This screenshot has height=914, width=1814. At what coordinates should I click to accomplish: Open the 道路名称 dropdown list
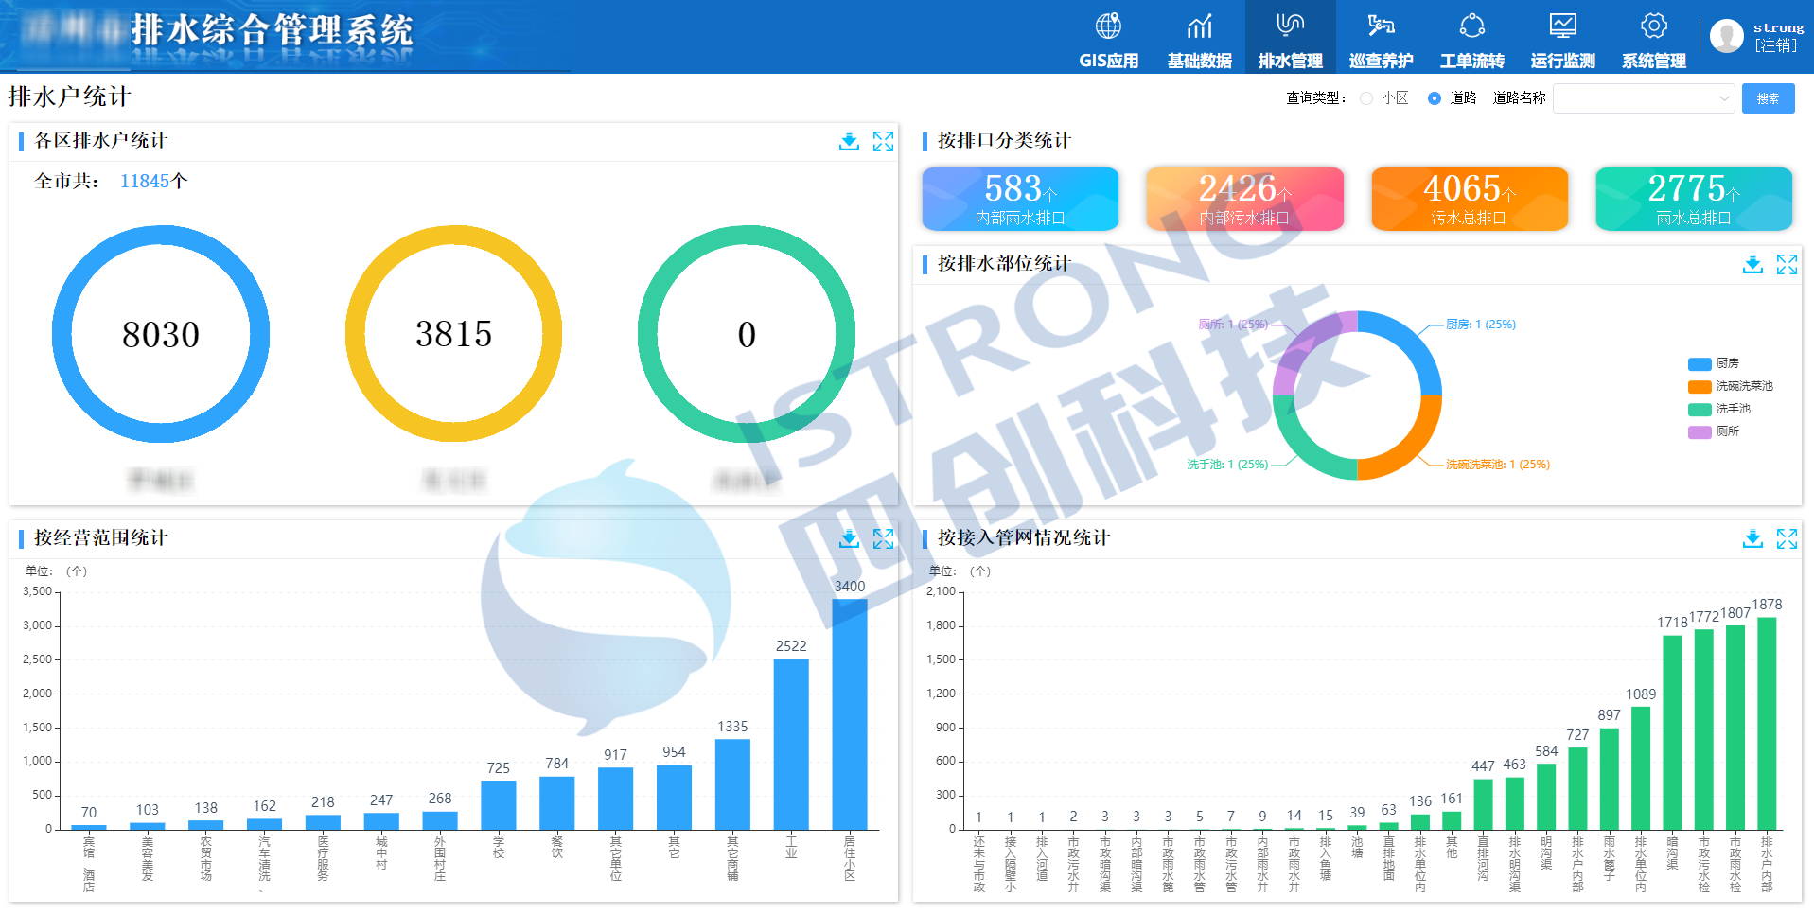1644,98
